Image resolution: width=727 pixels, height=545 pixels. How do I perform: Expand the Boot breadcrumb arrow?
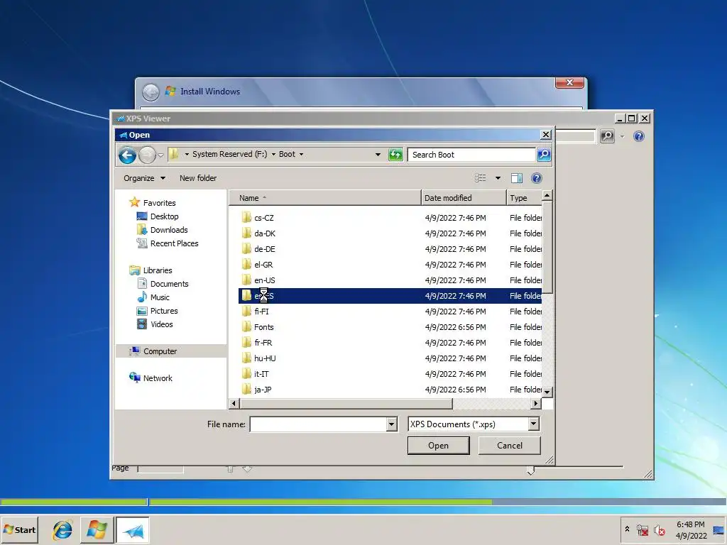(x=301, y=154)
